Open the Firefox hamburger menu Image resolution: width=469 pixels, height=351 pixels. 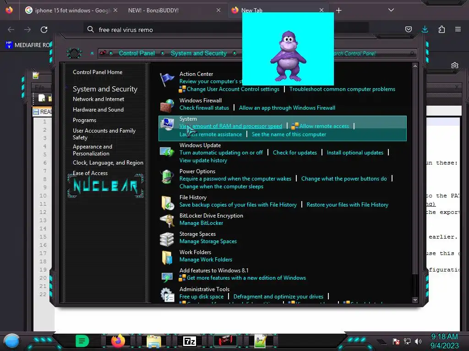coord(458,29)
